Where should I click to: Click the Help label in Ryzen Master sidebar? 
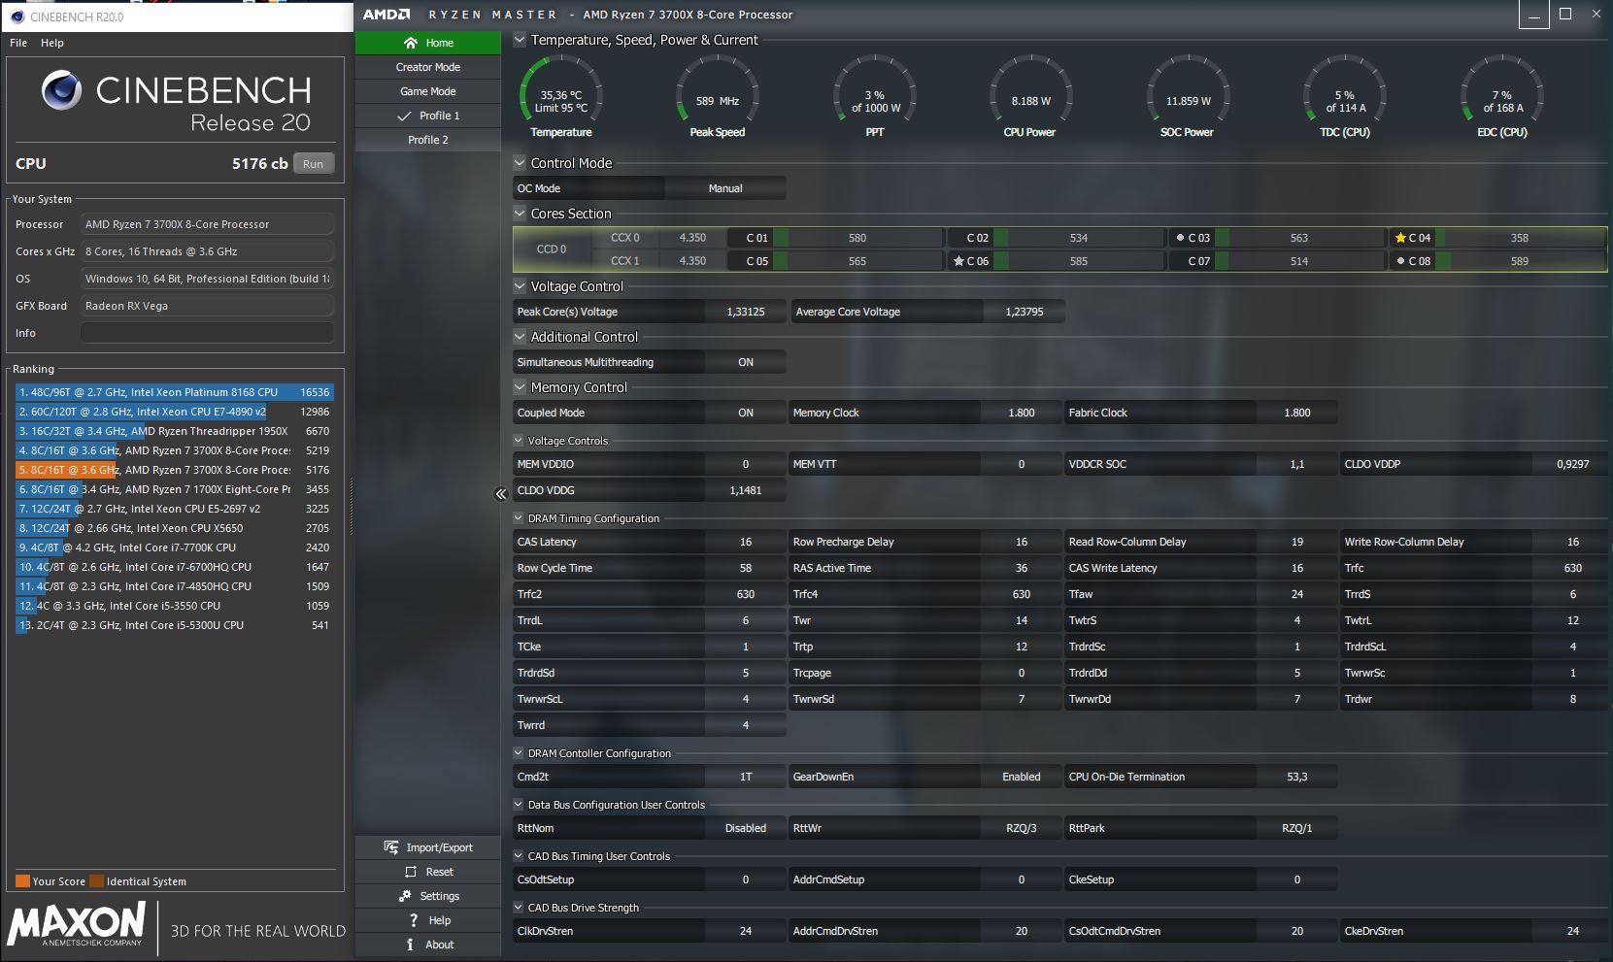(x=440, y=920)
